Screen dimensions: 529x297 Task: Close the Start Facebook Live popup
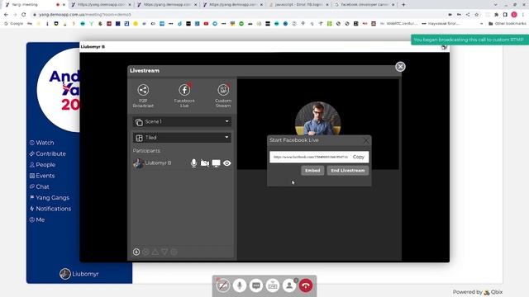[366, 140]
